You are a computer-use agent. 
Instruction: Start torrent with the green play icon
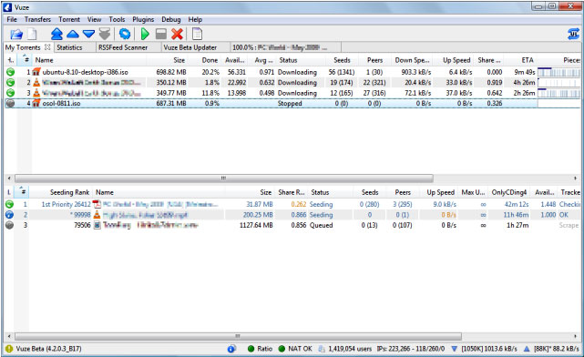(x=145, y=34)
